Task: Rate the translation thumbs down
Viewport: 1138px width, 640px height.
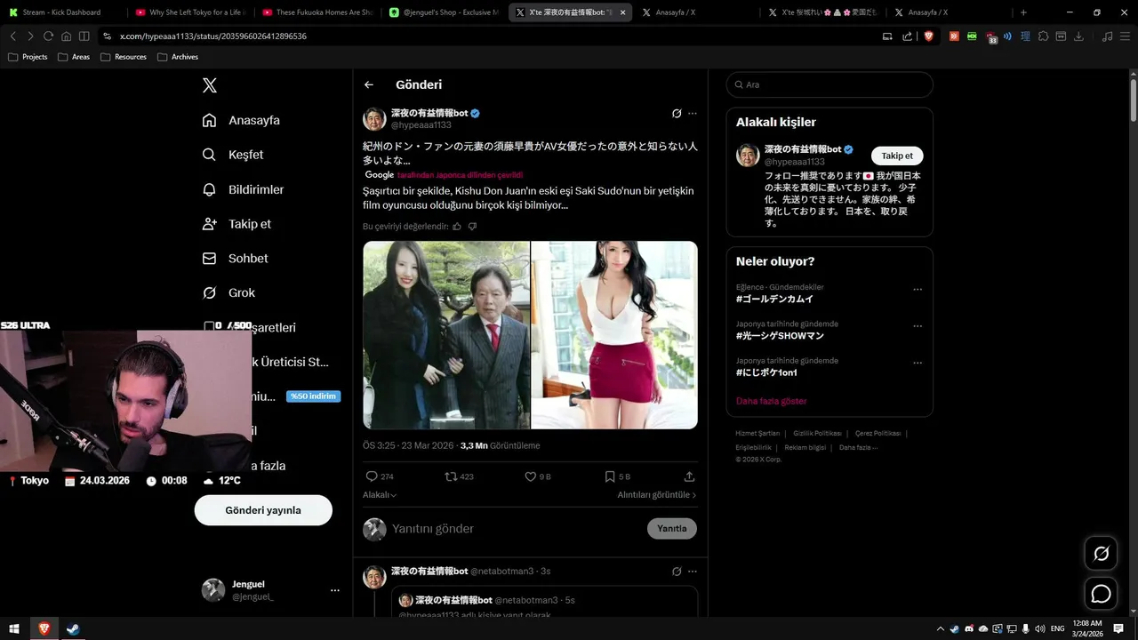Action: [472, 227]
